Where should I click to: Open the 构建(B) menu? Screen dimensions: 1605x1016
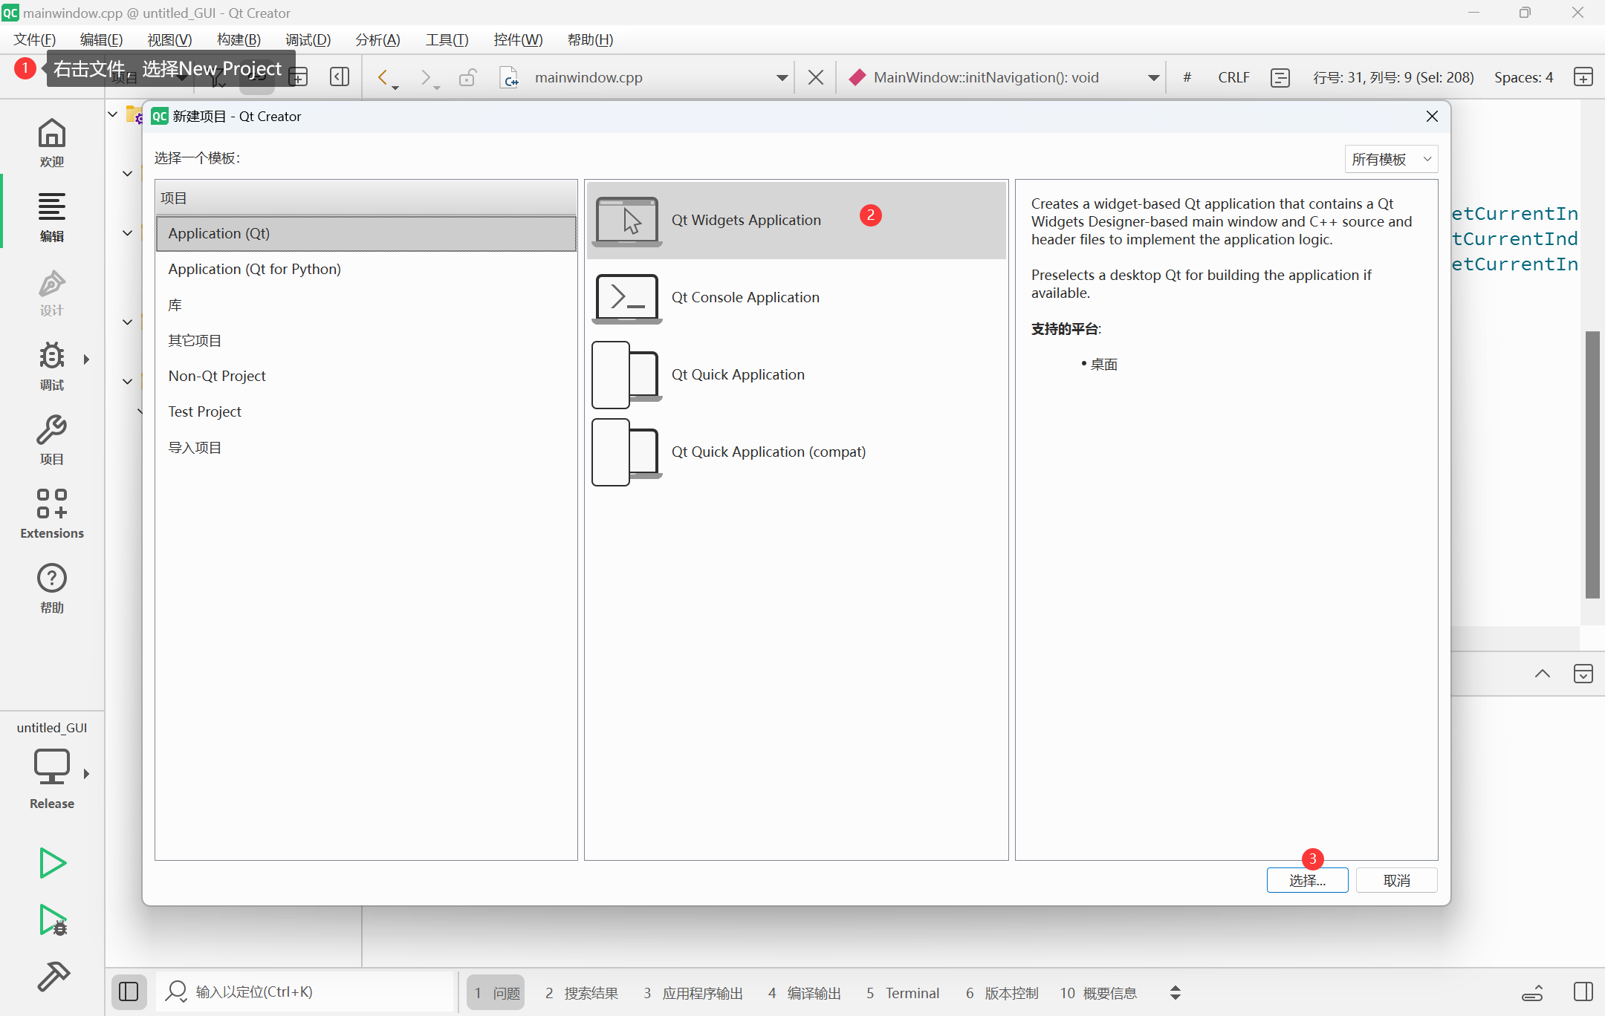coord(239,39)
